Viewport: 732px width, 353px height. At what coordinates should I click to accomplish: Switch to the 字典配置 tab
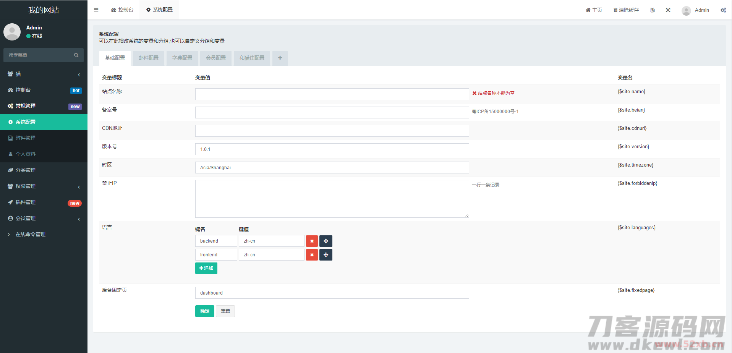tap(182, 58)
